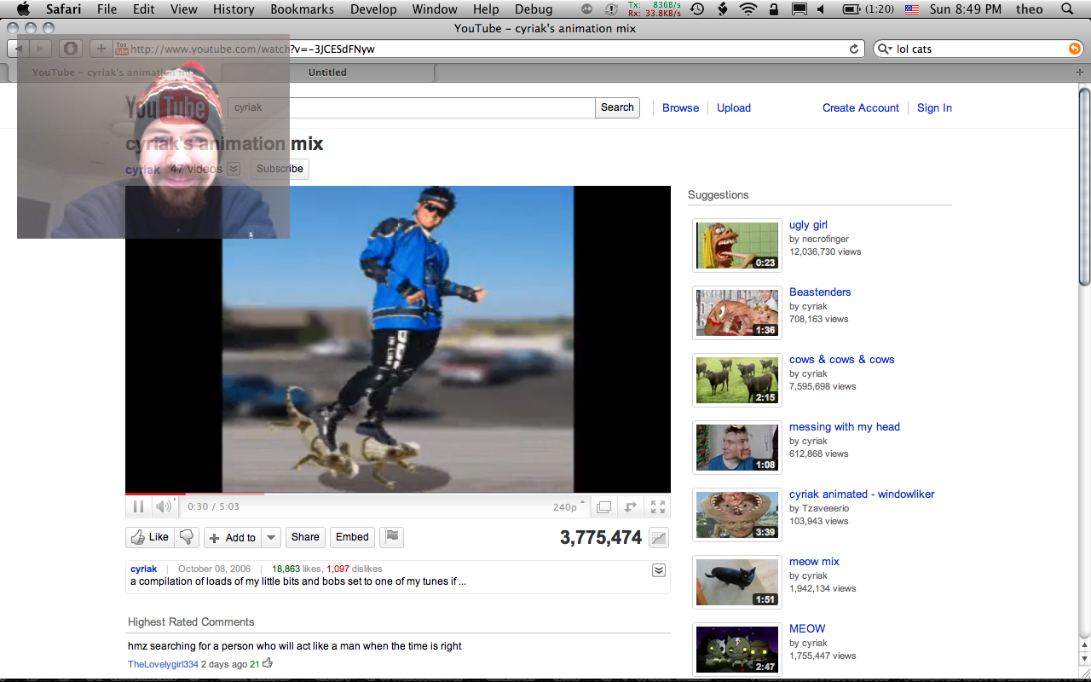Expand the video description box
The image size is (1091, 682).
point(658,570)
